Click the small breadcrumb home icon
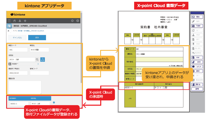 pyautogui.click(x=9, y=31)
